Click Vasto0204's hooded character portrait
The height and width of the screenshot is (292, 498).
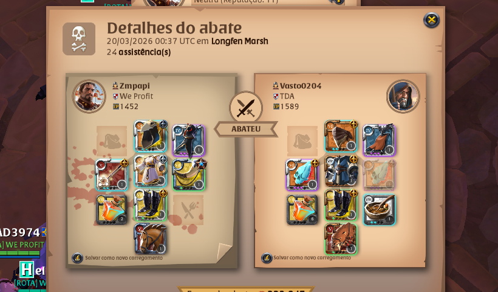[403, 96]
